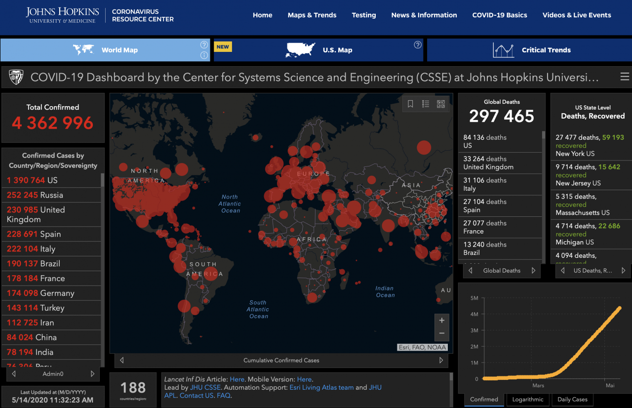Open the Home navigation item
632x408 pixels.
263,15
